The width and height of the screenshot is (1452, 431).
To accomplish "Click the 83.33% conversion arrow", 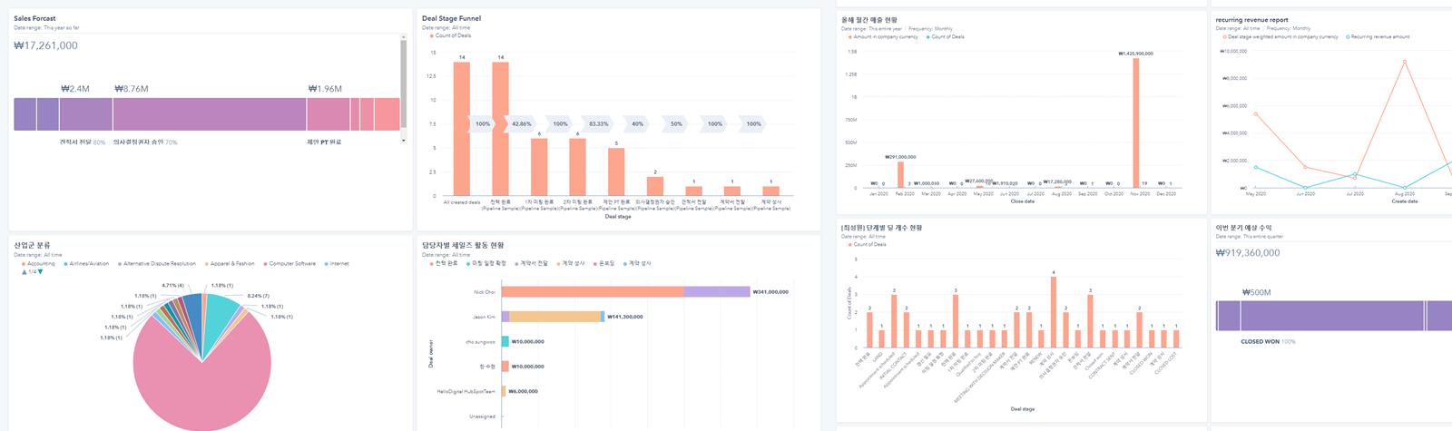I will coord(599,123).
